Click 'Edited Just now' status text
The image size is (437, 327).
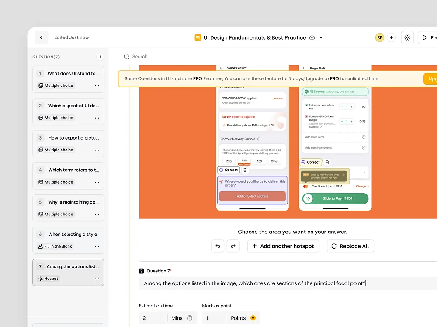72,37
